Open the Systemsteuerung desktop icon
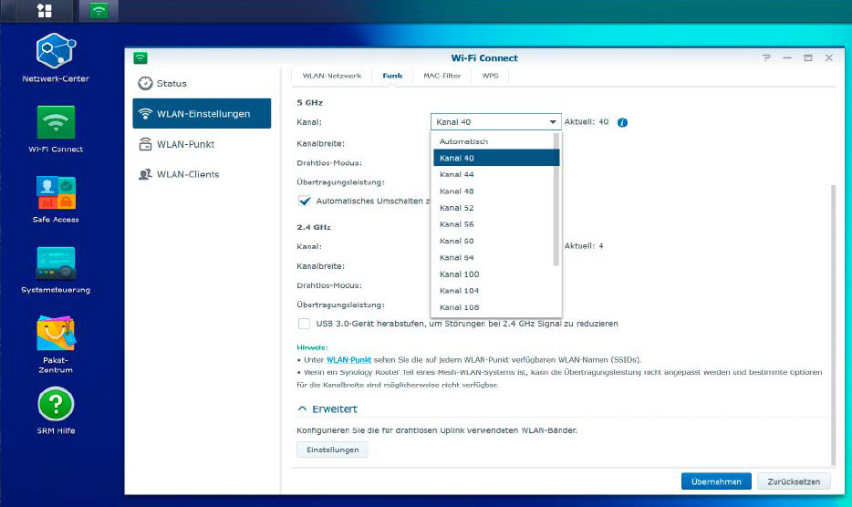Screen dimensions: 852x507 pyautogui.click(x=56, y=270)
